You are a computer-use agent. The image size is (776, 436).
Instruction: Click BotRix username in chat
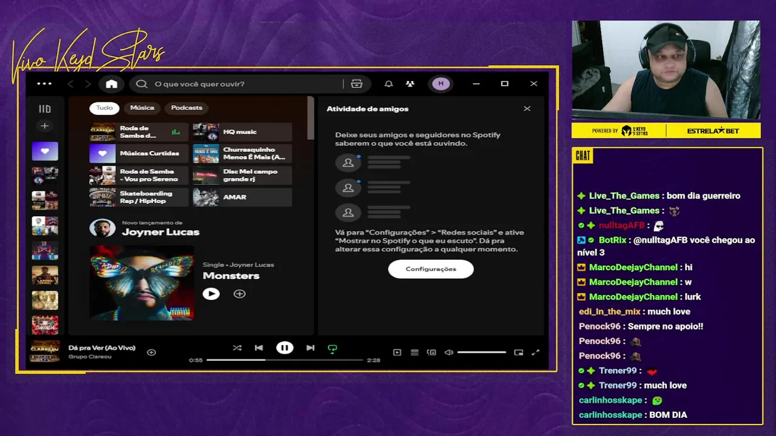(612, 240)
